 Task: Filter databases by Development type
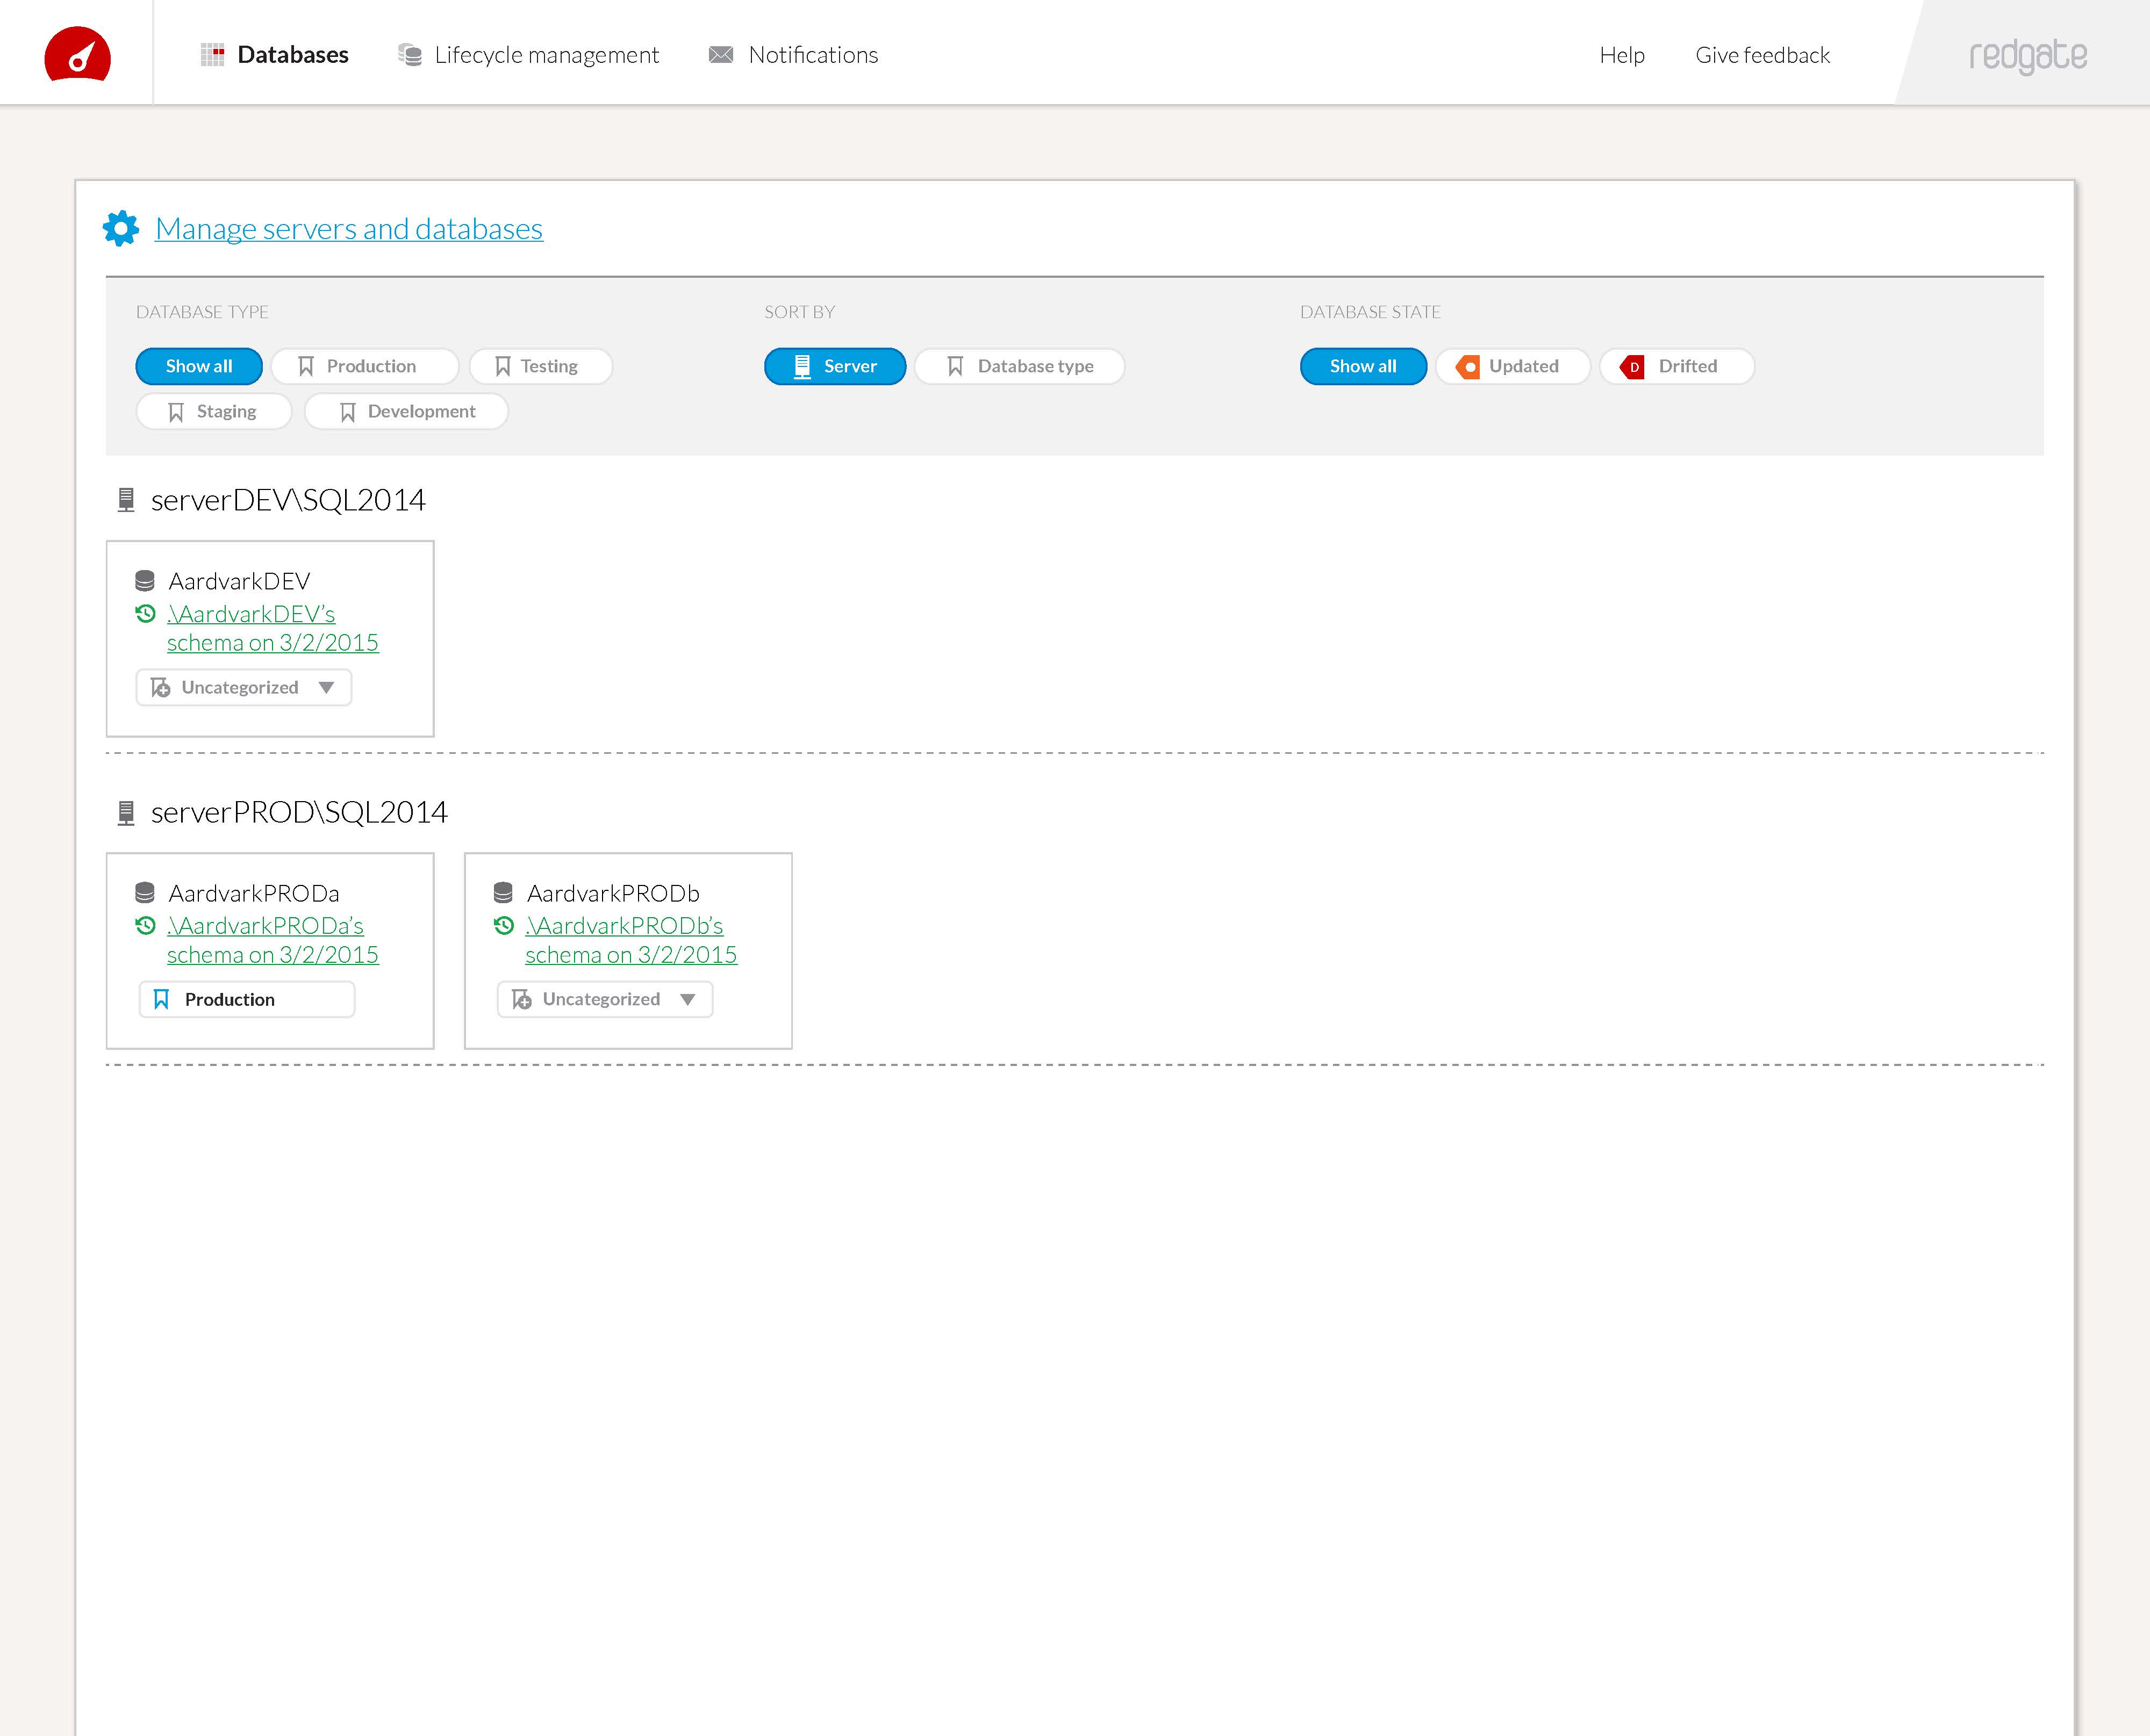(406, 411)
